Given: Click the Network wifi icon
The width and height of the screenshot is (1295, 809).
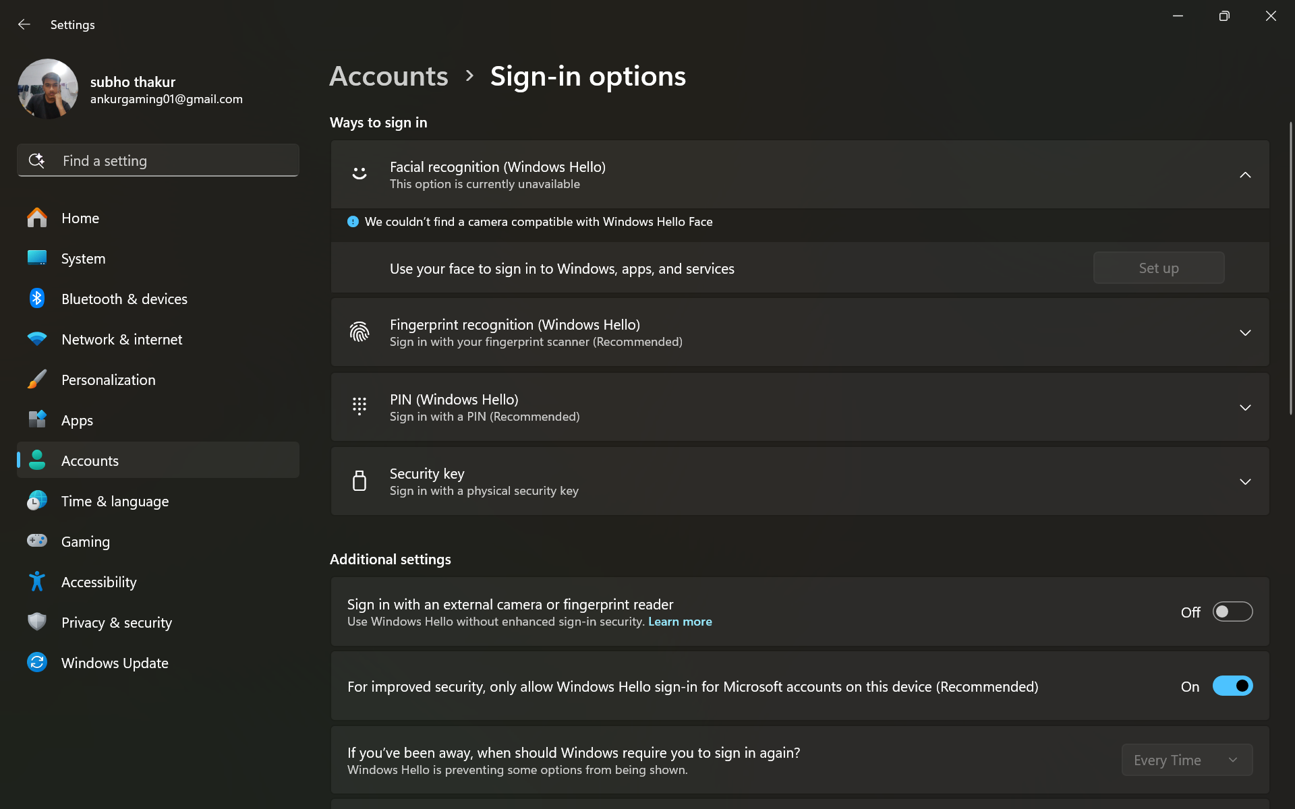Looking at the screenshot, I should (x=37, y=339).
